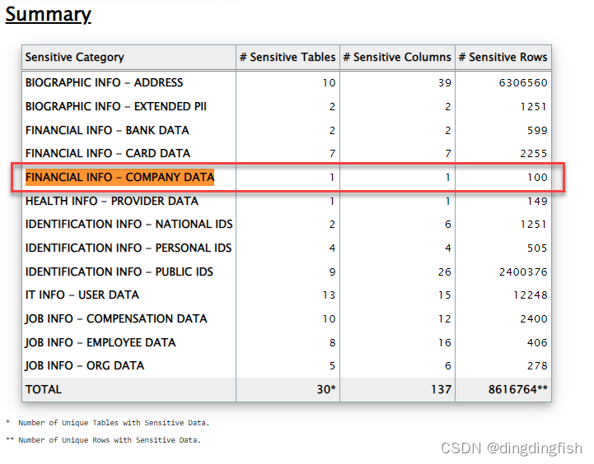Select columns value 26 for PUBLIC IDS

click(x=445, y=271)
